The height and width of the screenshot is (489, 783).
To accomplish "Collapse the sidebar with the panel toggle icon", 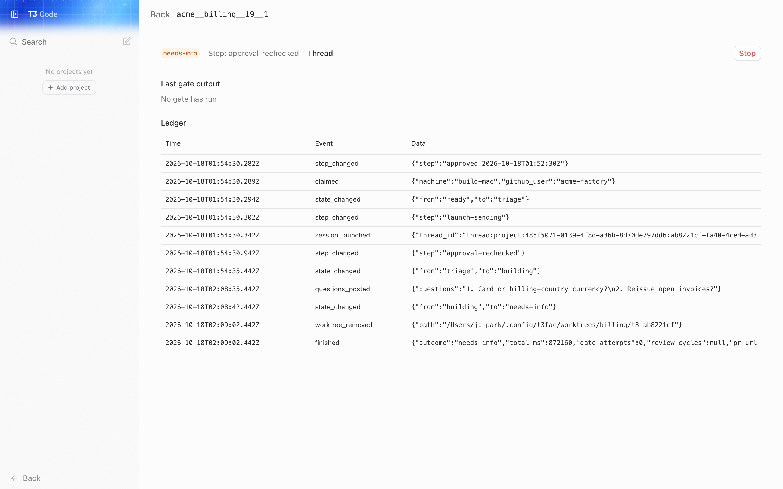I will pyautogui.click(x=15, y=14).
